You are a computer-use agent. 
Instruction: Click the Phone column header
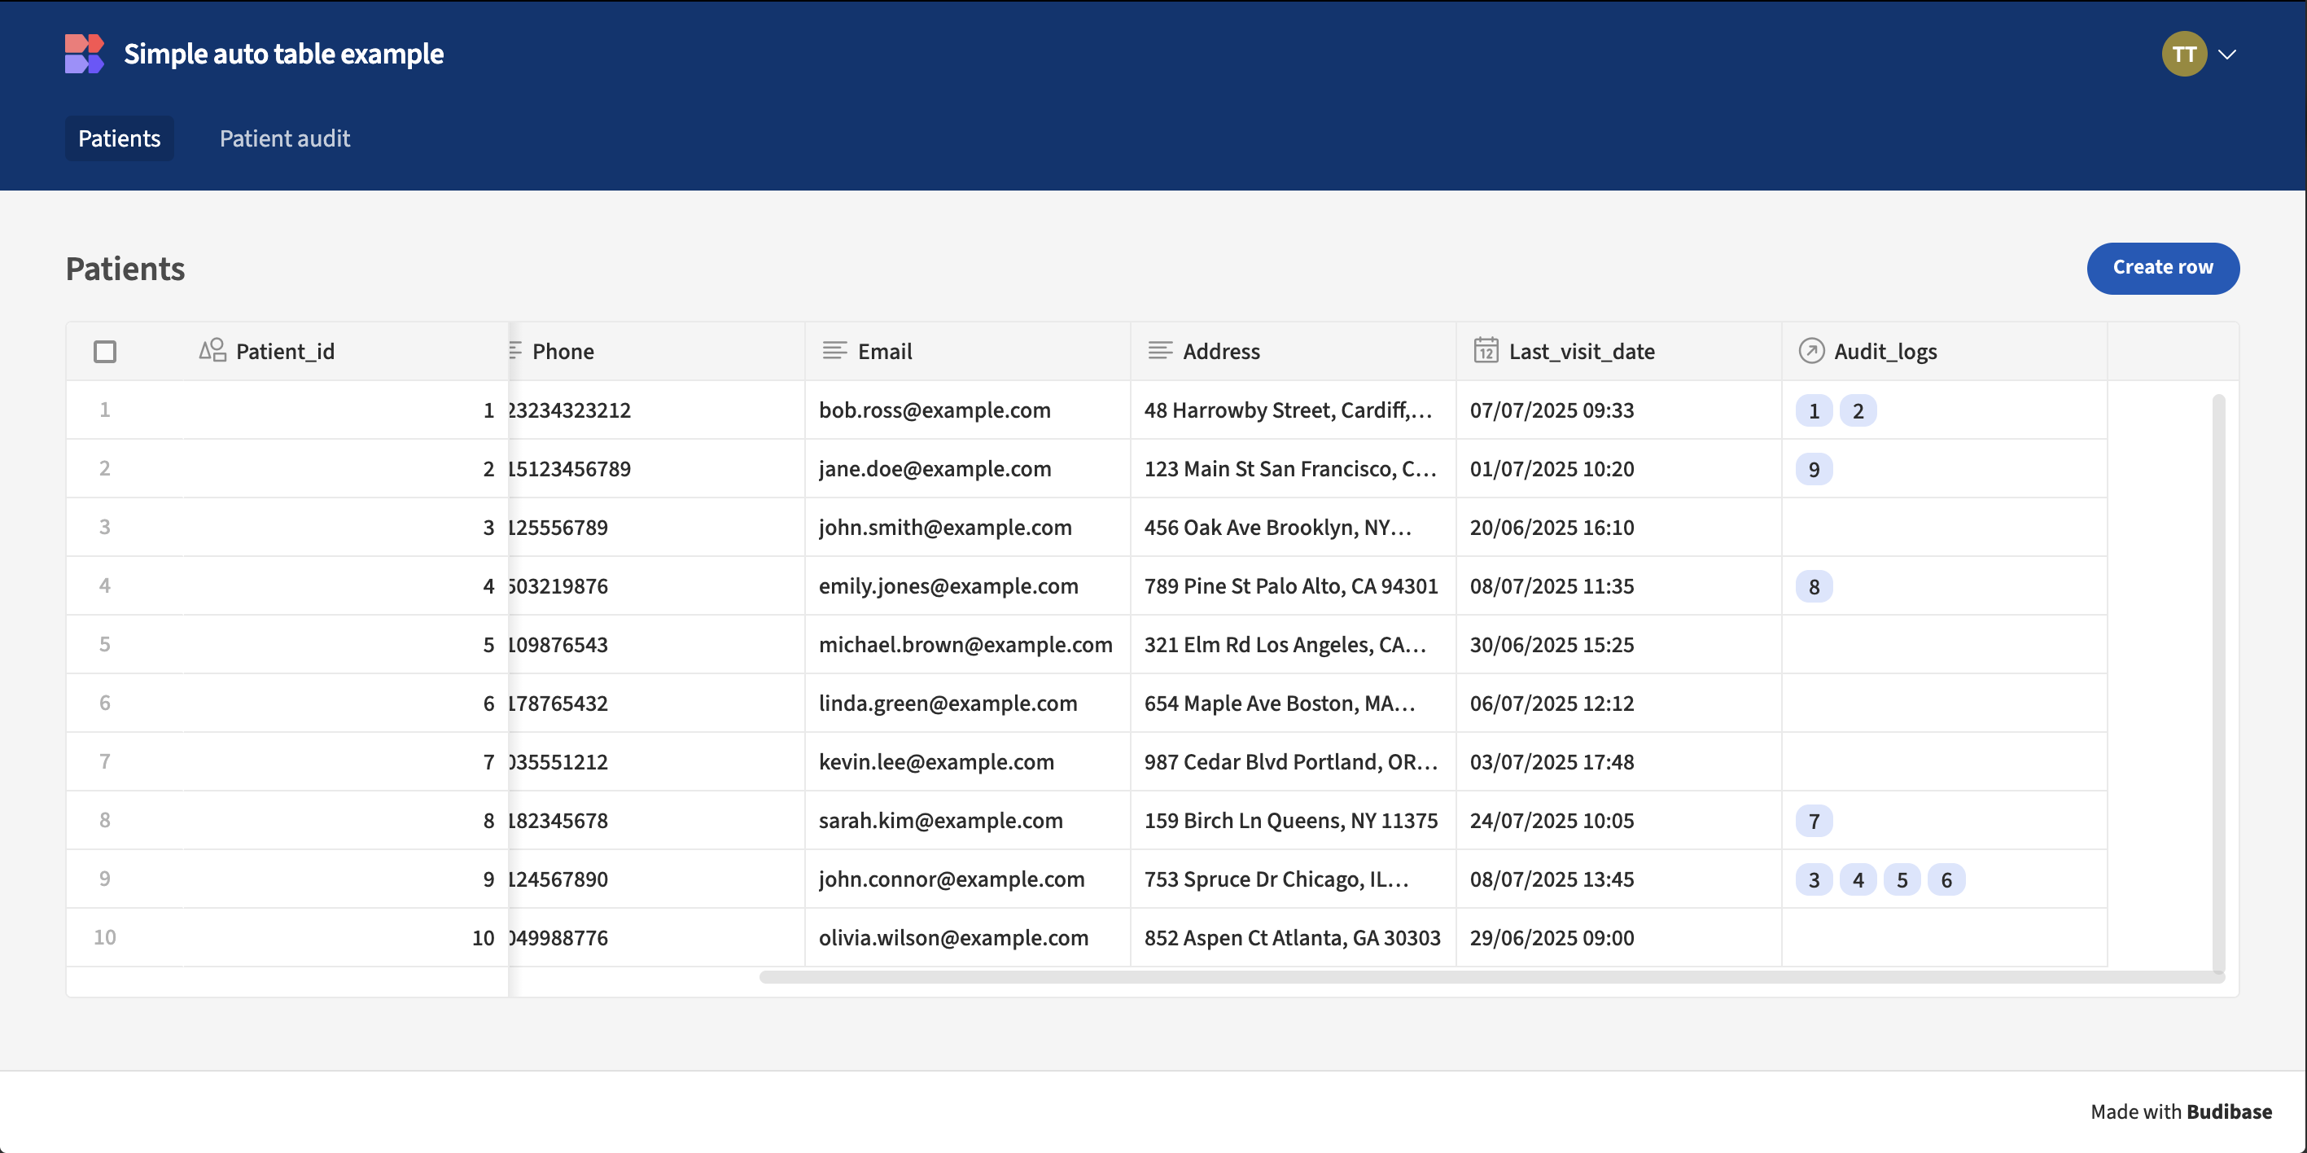[x=656, y=351]
